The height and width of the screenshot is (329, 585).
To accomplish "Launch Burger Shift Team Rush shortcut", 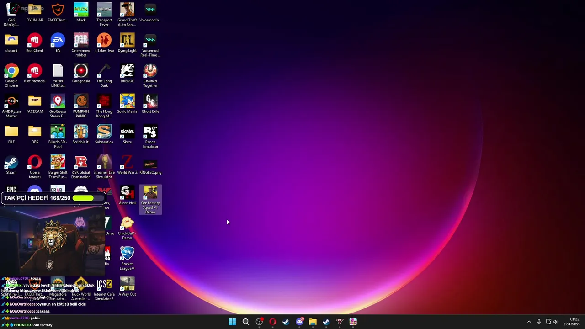I will (58, 167).
